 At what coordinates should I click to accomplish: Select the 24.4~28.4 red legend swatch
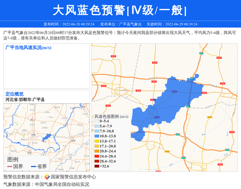(x=97, y=156)
